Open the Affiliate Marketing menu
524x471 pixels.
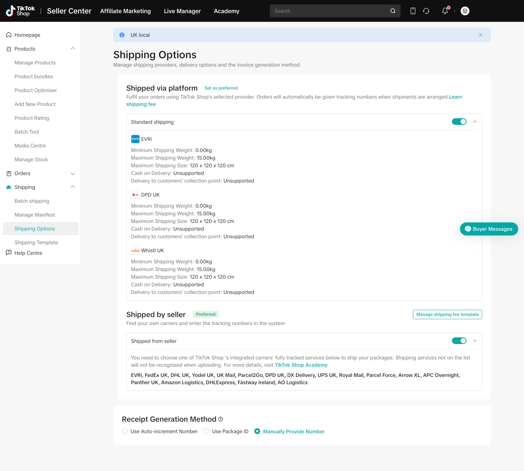pyautogui.click(x=125, y=11)
